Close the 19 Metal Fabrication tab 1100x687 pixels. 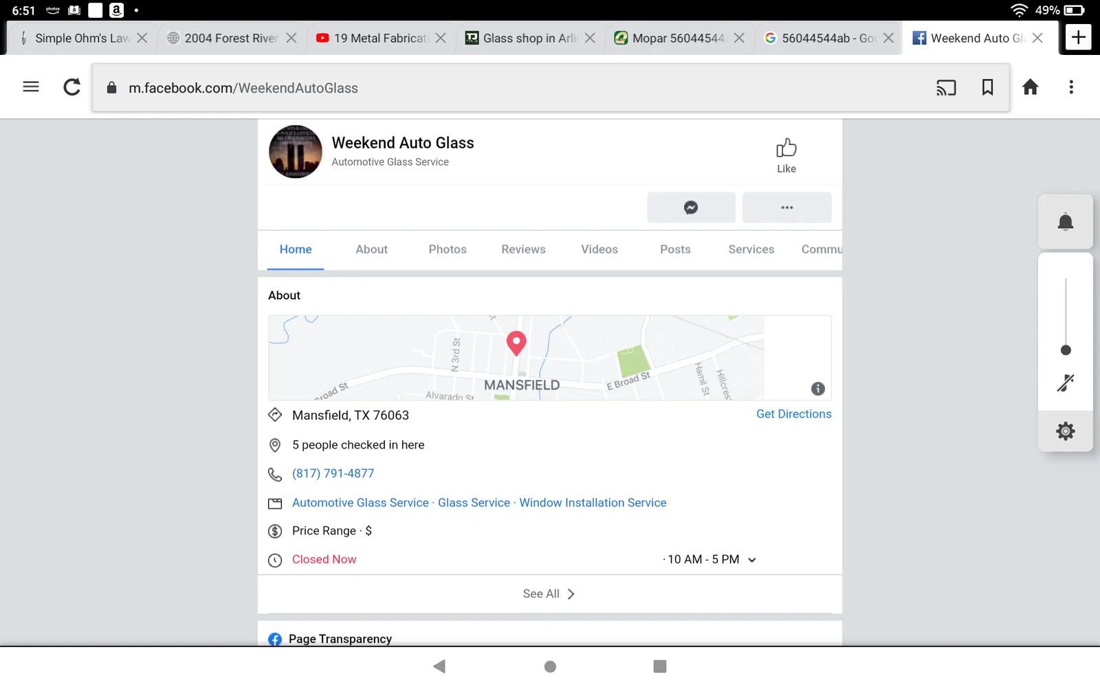pos(441,38)
